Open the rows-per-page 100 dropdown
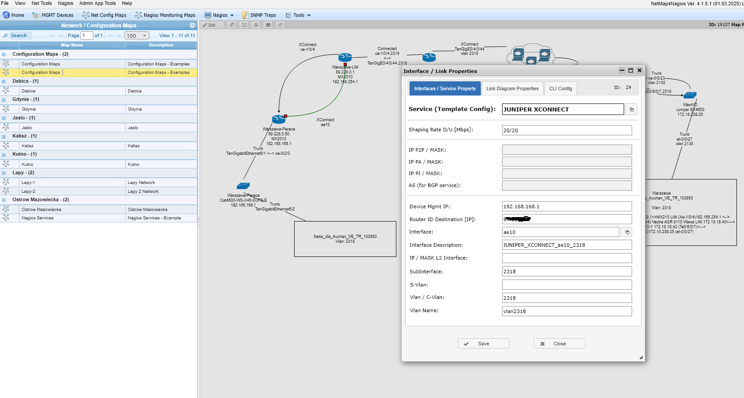Screen dimensions: 744x398 tap(137, 35)
